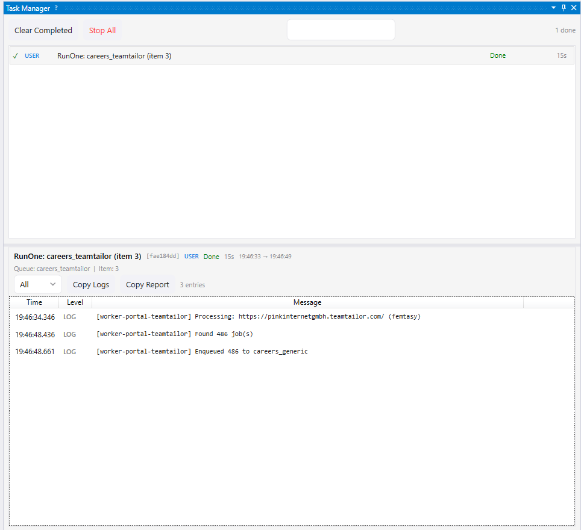581x530 pixels.
Task: Click the Done status in the task list row
Action: coord(498,55)
